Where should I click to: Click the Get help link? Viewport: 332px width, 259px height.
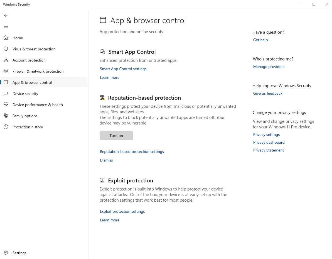click(x=260, y=40)
